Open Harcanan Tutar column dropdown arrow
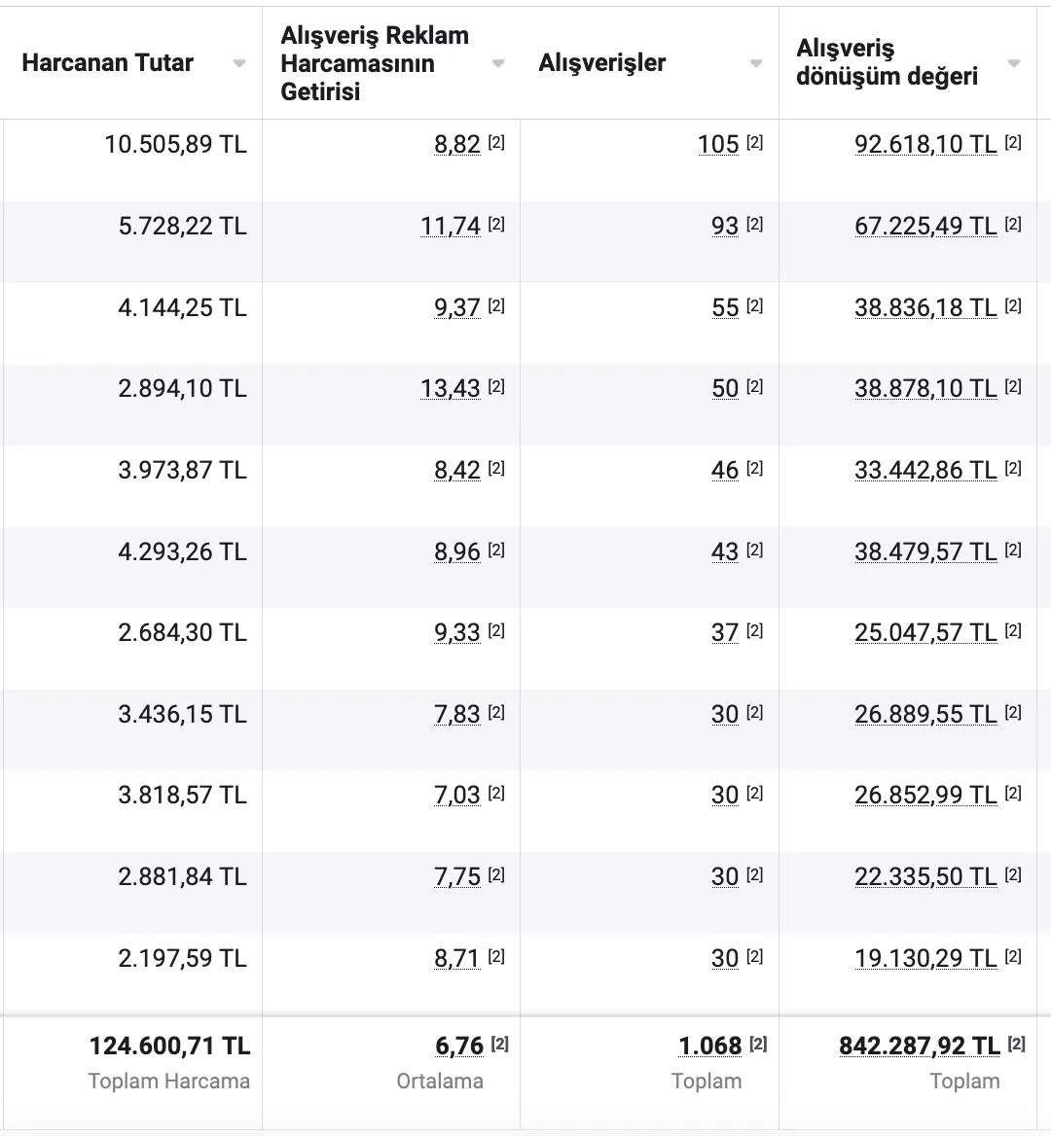The width and height of the screenshot is (1051, 1136). tap(239, 64)
